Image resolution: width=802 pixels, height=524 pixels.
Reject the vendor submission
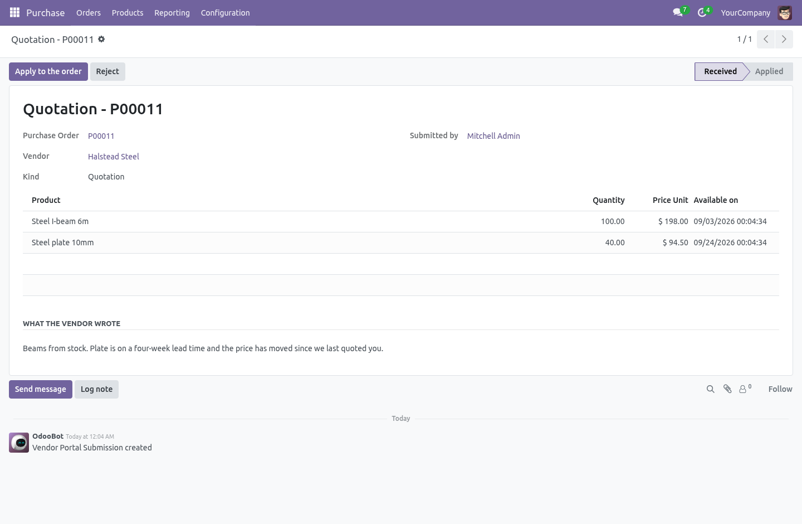pyautogui.click(x=107, y=71)
